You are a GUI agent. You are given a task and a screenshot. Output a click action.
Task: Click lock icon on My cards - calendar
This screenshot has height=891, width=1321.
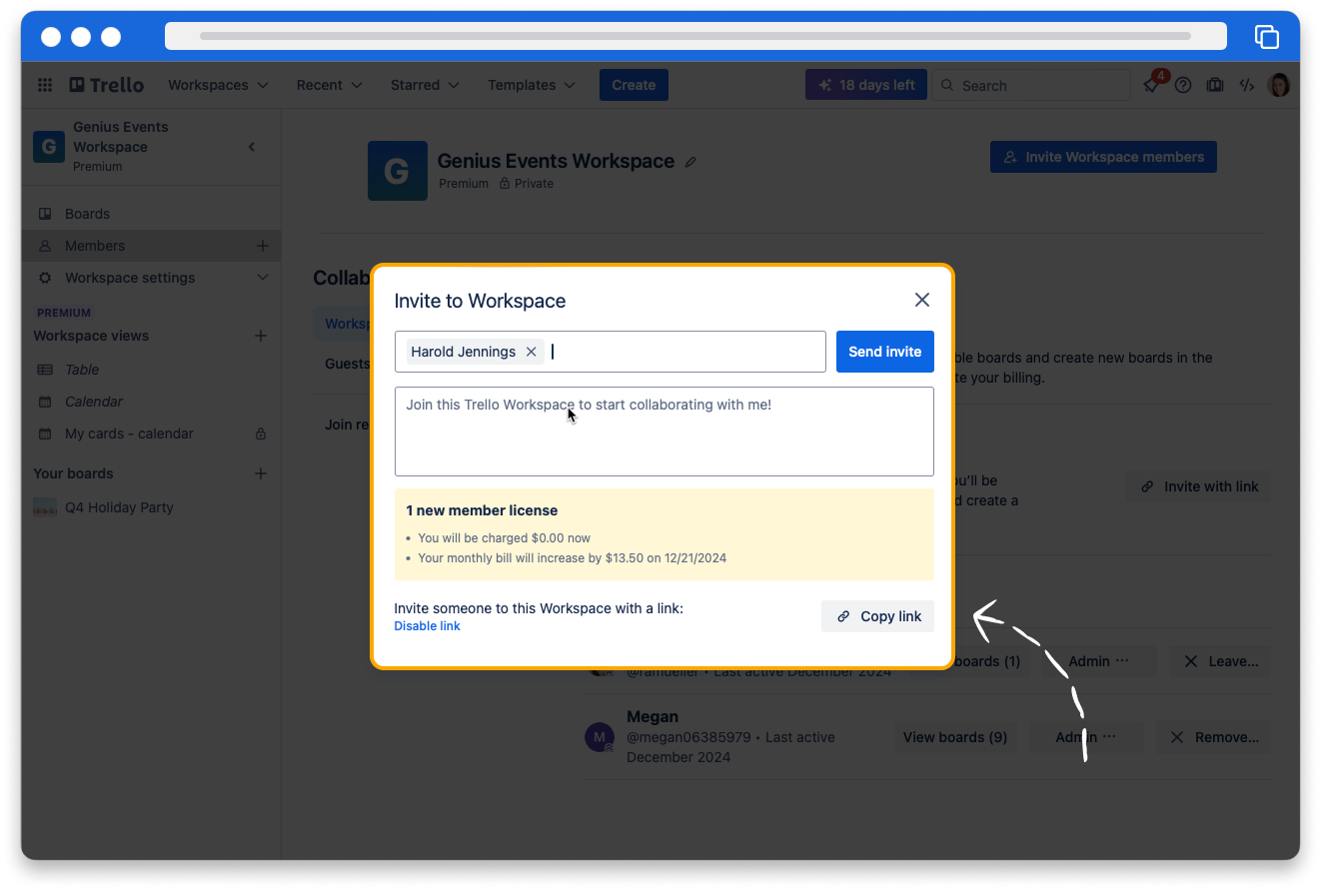coord(261,434)
